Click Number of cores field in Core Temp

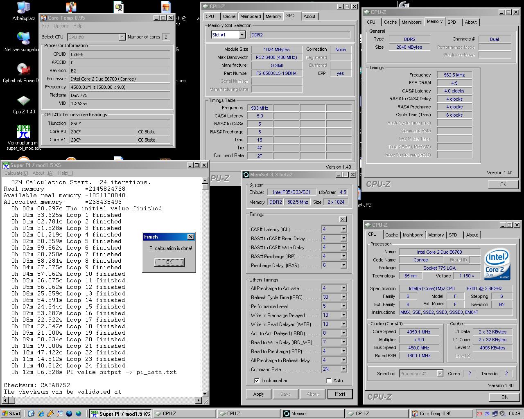pyautogui.click(x=166, y=37)
